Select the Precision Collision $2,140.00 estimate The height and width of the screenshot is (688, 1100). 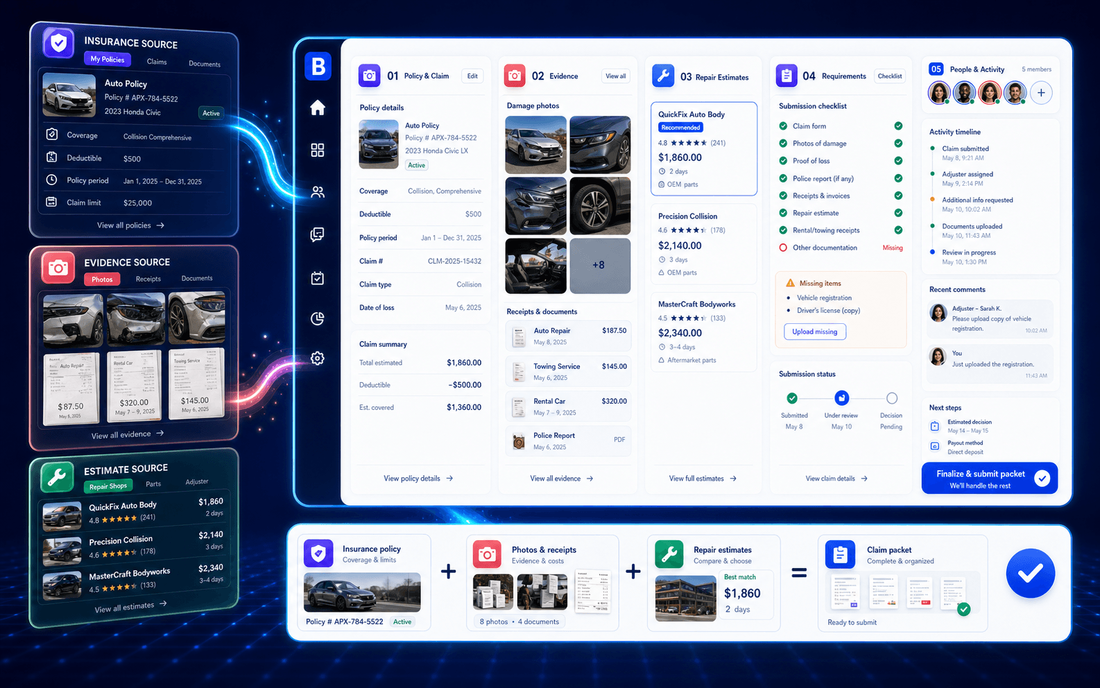tap(703, 244)
